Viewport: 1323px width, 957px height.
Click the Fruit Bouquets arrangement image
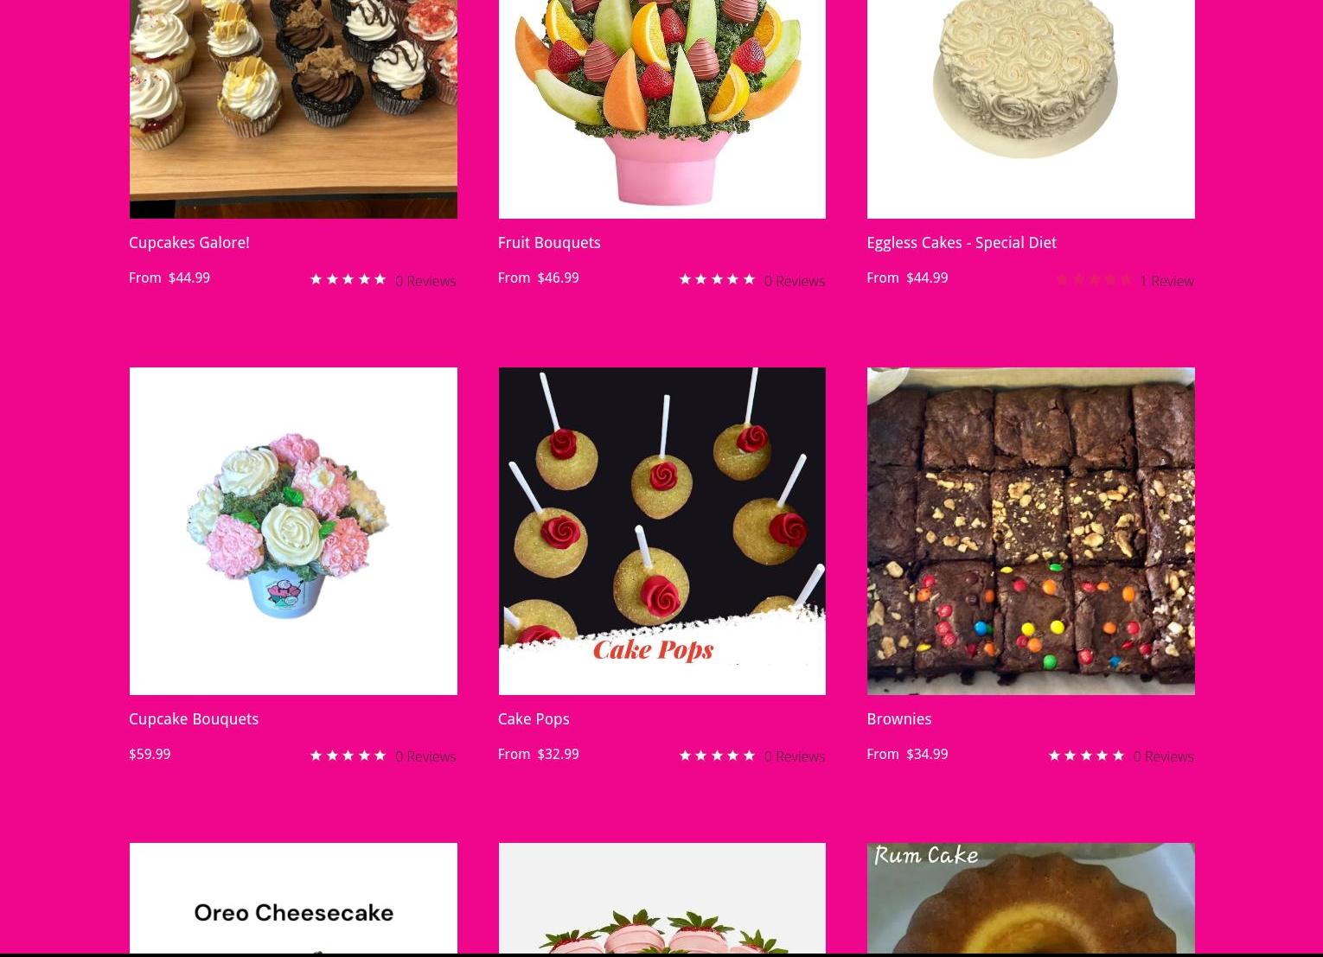(x=661, y=109)
